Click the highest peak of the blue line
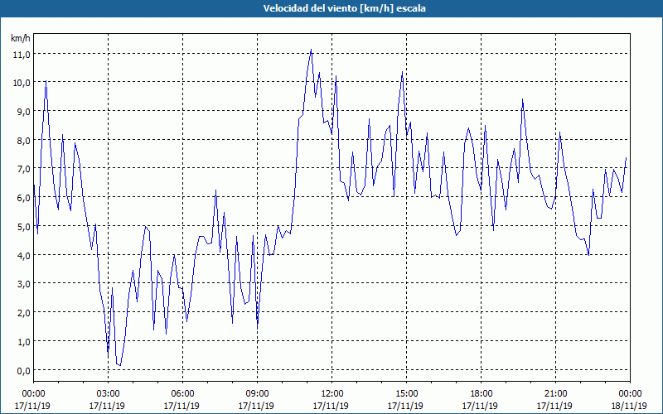663x414 pixels. click(x=312, y=50)
